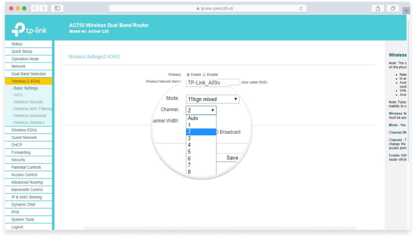Select the Wireless Disable radio button
The image size is (415, 238).
pos(204,75)
